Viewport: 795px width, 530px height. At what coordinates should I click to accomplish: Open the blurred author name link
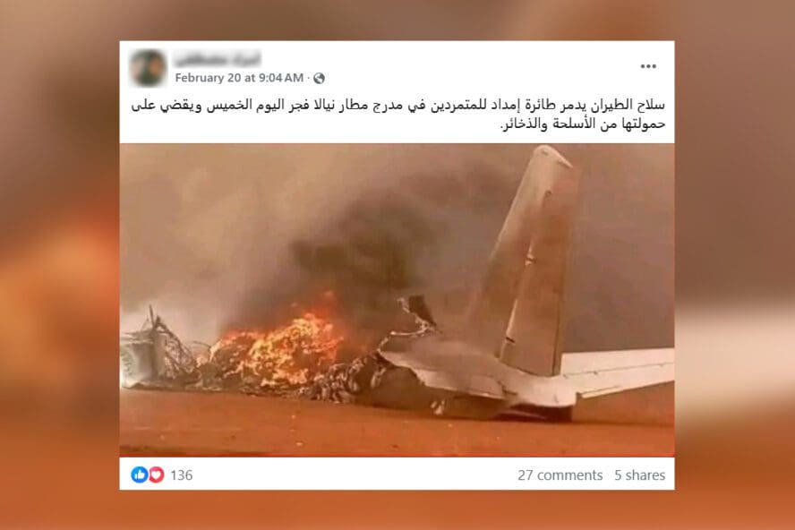[218, 59]
